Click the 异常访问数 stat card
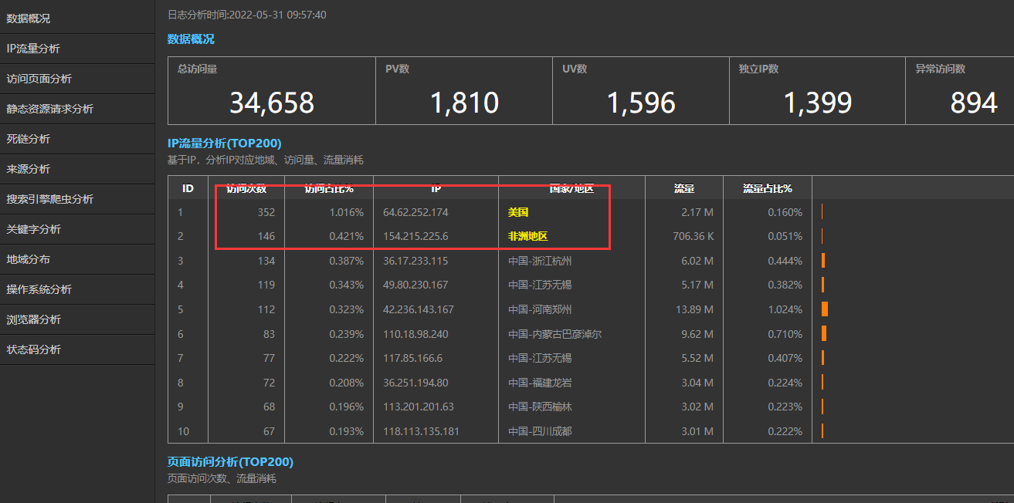The width and height of the screenshot is (1014, 503). coord(958,90)
